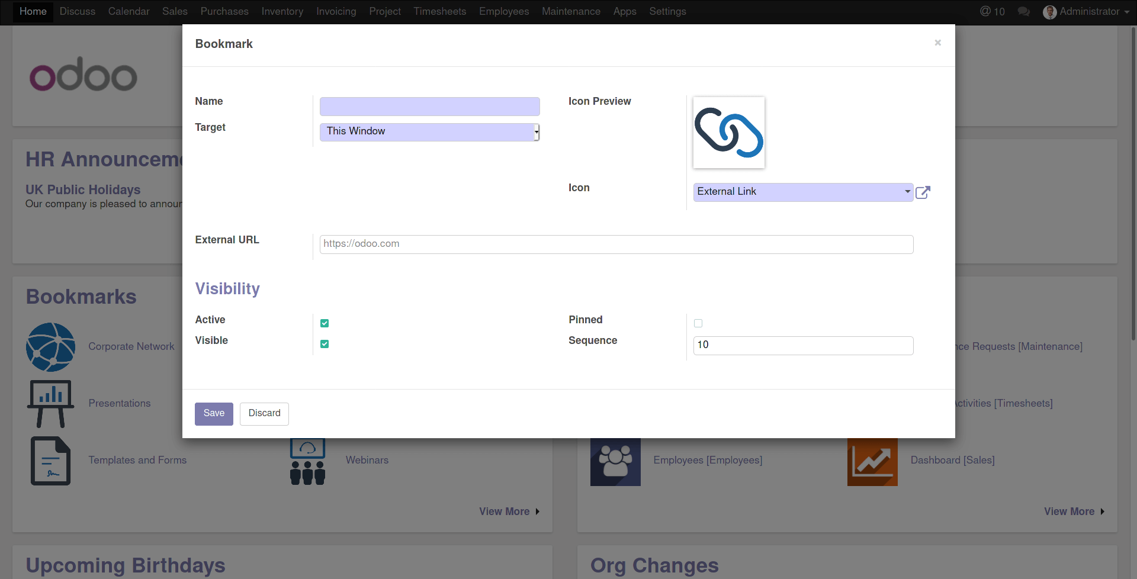Open the Administrator account dropdown
Image resolution: width=1137 pixels, height=579 pixels.
1087,11
